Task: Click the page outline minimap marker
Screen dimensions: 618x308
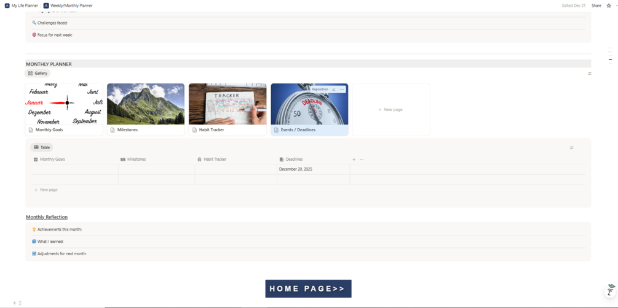Action: 610,60
